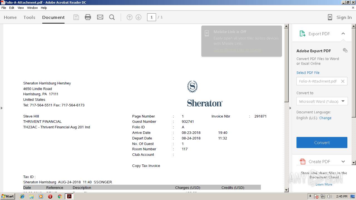Viewport: 356px width, 200px height.
Task: Click the Print icon
Action: click(x=88, y=17)
